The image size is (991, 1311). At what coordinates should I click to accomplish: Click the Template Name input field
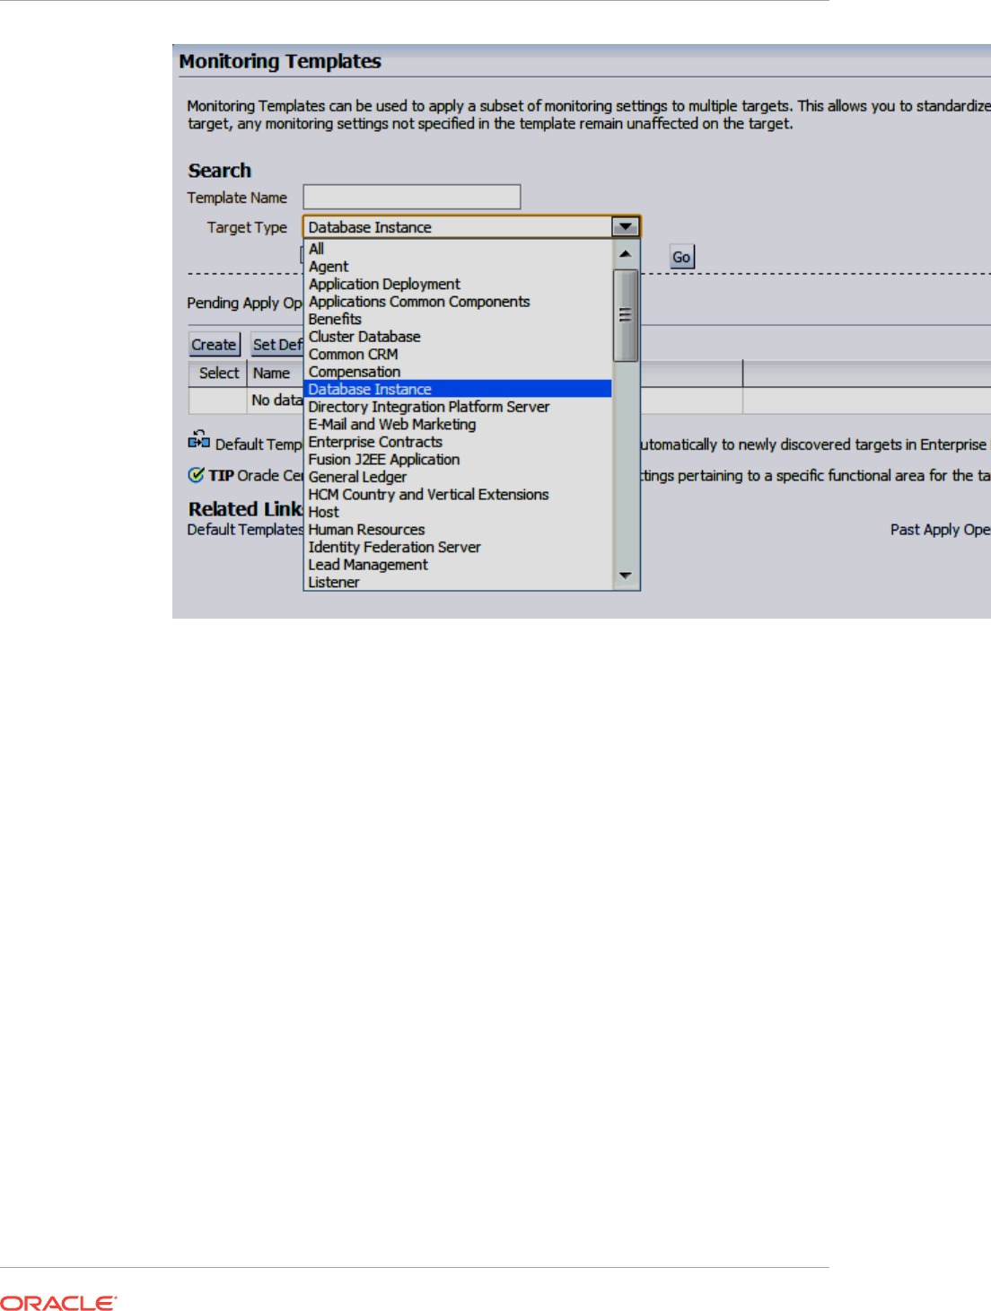coord(412,197)
